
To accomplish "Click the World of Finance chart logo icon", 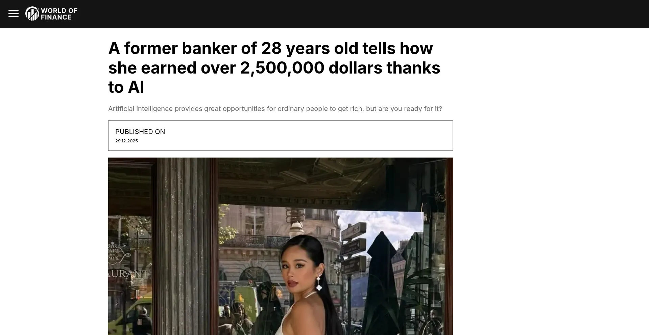I will (x=32, y=14).
